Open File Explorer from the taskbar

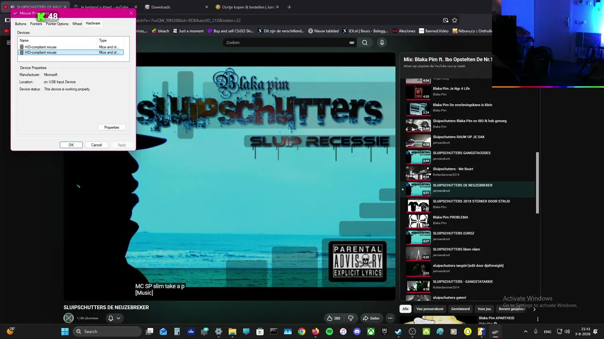click(x=232, y=331)
